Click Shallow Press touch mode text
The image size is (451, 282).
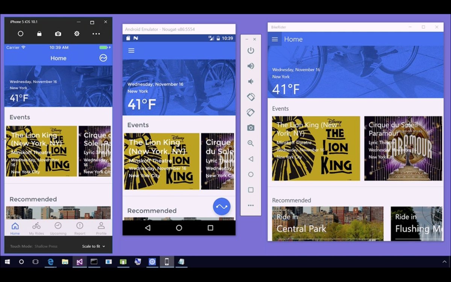pos(46,247)
